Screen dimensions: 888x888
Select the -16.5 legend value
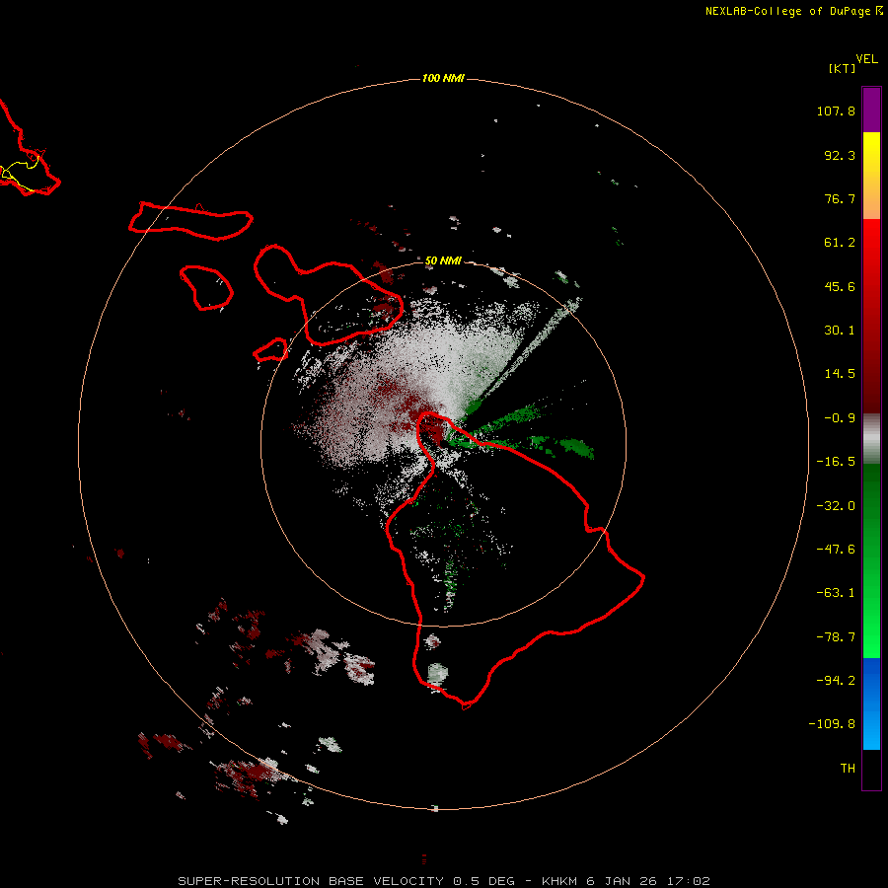coord(836,462)
